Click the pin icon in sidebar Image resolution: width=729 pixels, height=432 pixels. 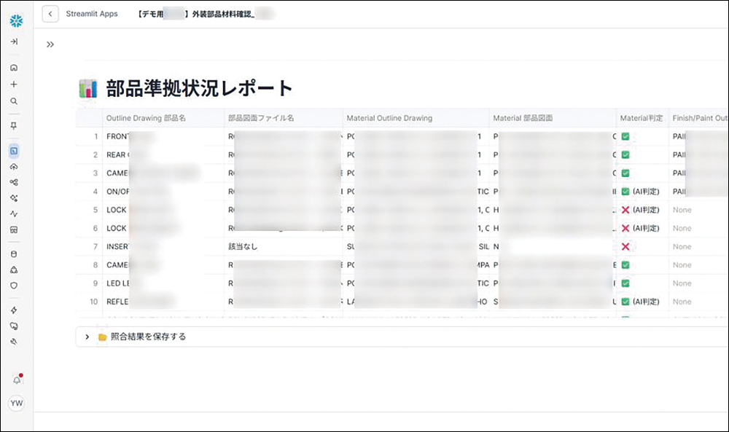click(x=14, y=125)
